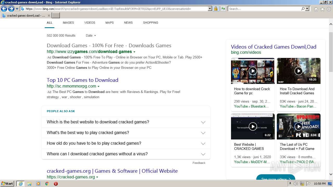Switch to the IMAGES tab
Viewport: 333px width, 187px height.
[68, 23]
